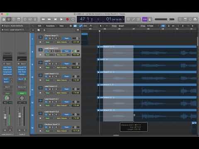This screenshot has width=199, height=149.
Task: Toggle the Cycle button
Action: point(73,19)
